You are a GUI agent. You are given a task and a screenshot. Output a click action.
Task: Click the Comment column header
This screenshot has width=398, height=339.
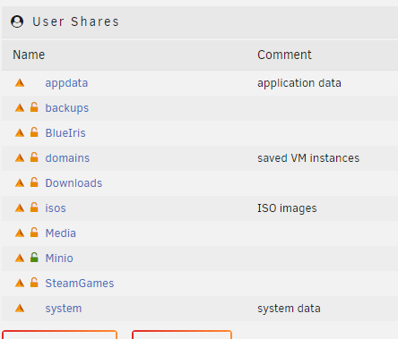284,55
